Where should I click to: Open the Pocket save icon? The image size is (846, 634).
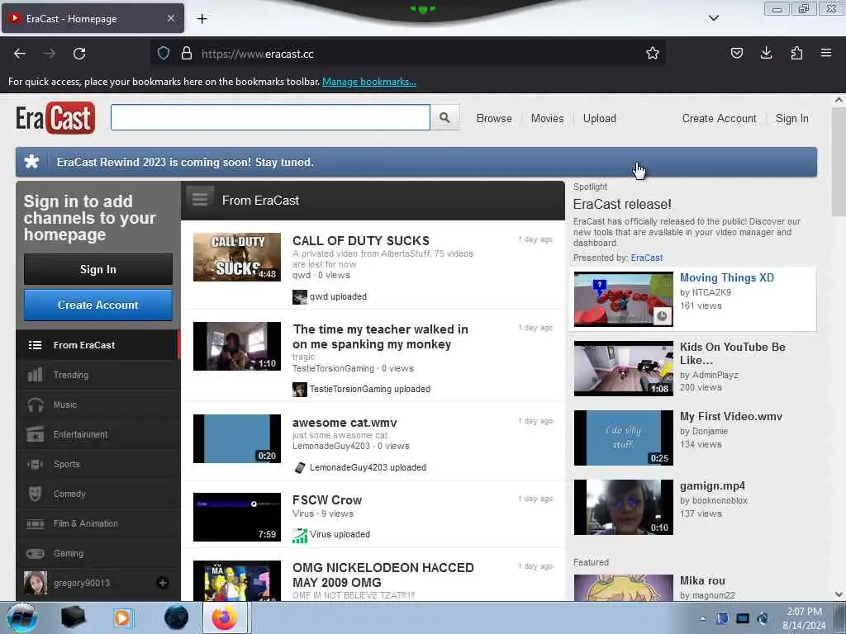pyautogui.click(x=736, y=53)
